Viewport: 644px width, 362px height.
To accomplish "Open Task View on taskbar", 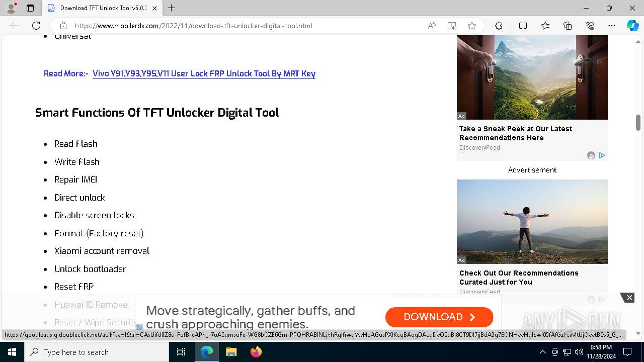I will 181,352.
